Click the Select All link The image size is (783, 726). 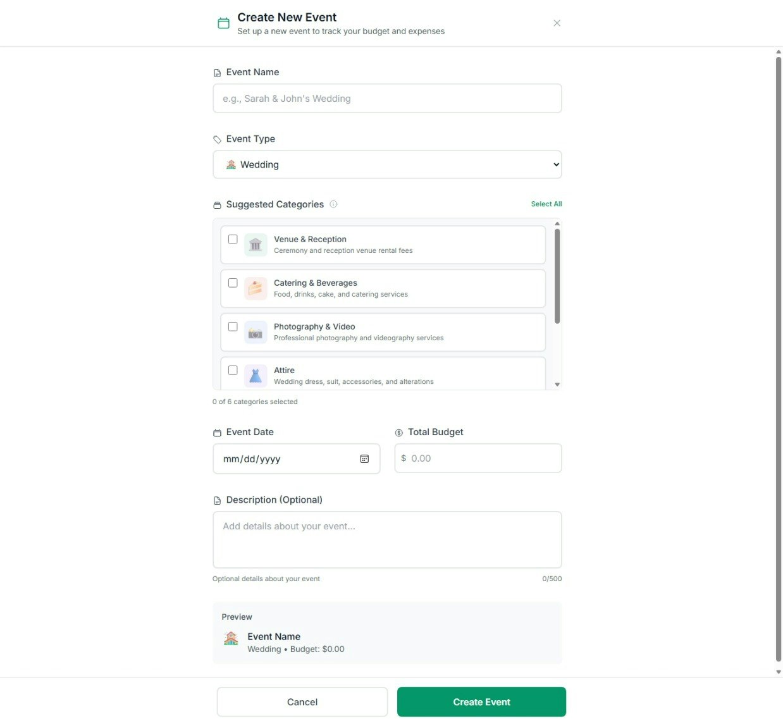pos(546,204)
